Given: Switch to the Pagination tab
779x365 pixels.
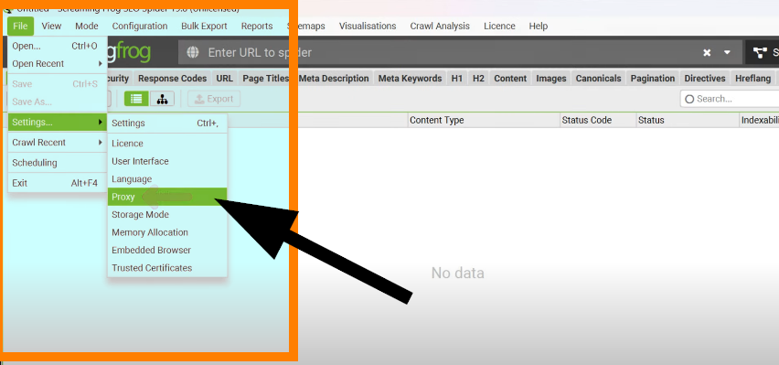Looking at the screenshot, I should pyautogui.click(x=653, y=78).
